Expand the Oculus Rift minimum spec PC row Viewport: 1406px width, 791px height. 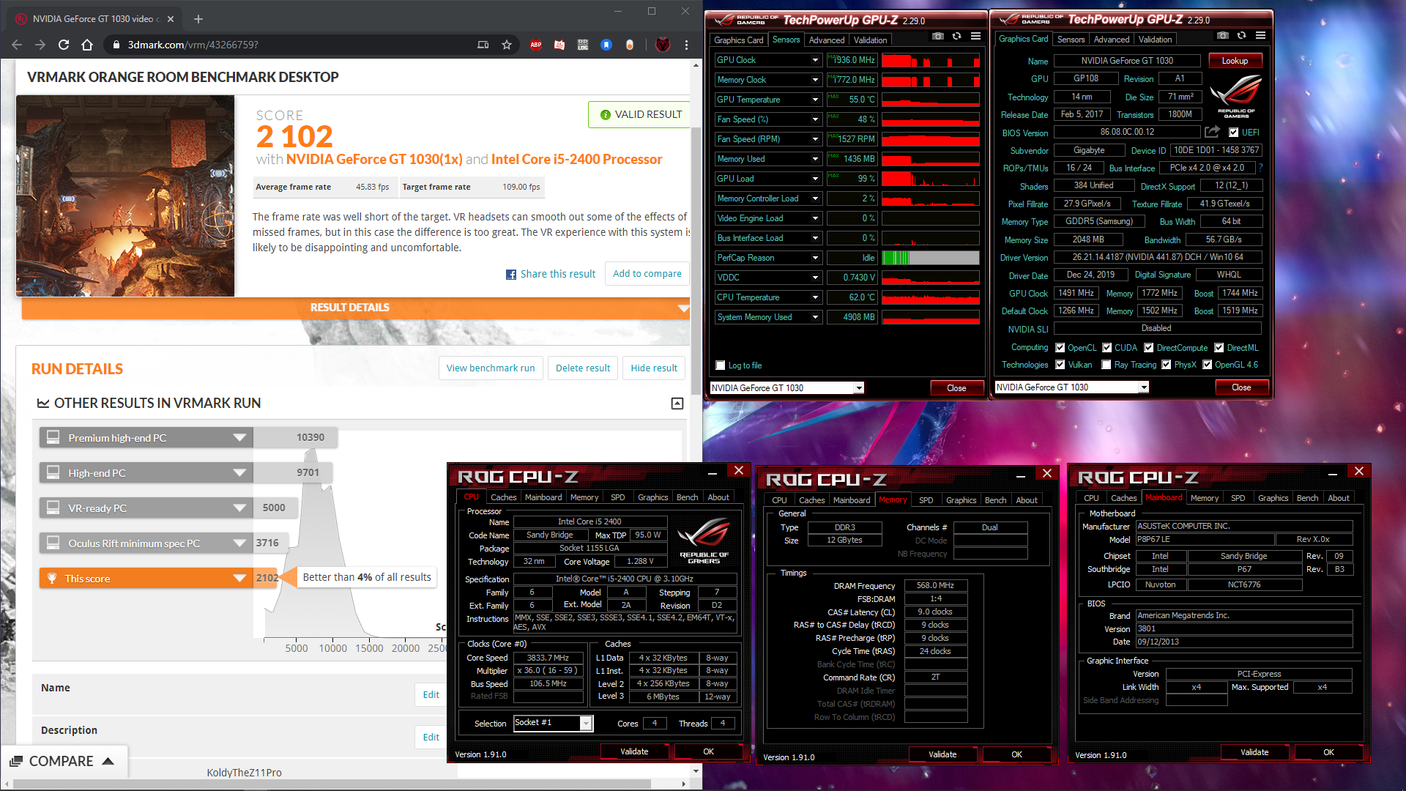239,543
